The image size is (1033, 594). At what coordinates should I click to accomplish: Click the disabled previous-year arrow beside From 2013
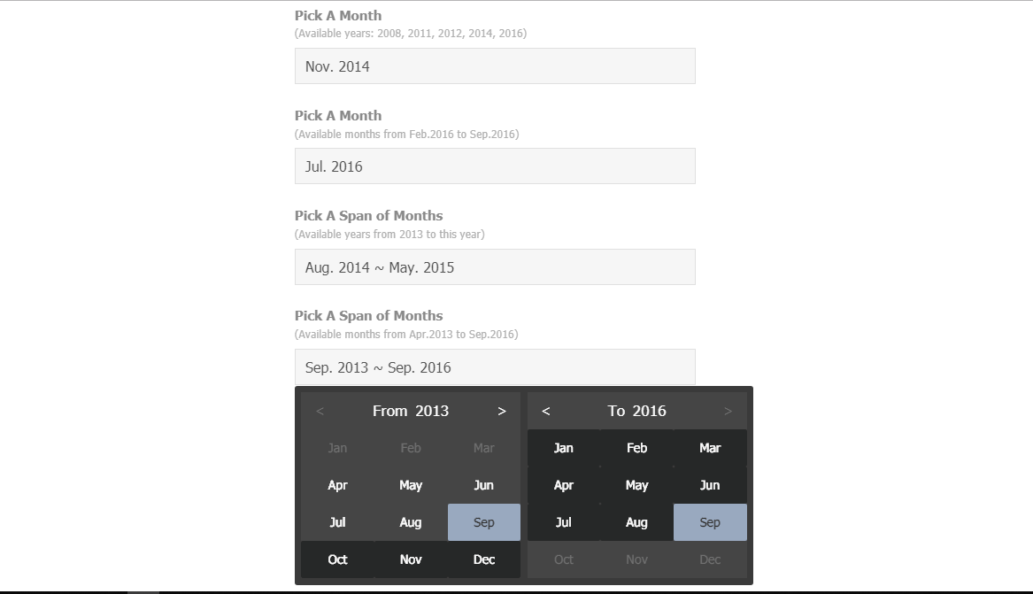[320, 411]
